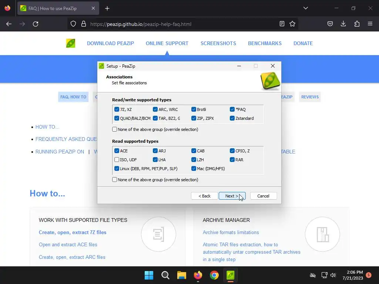Open BENCHMARKS menu item

[x=265, y=43]
